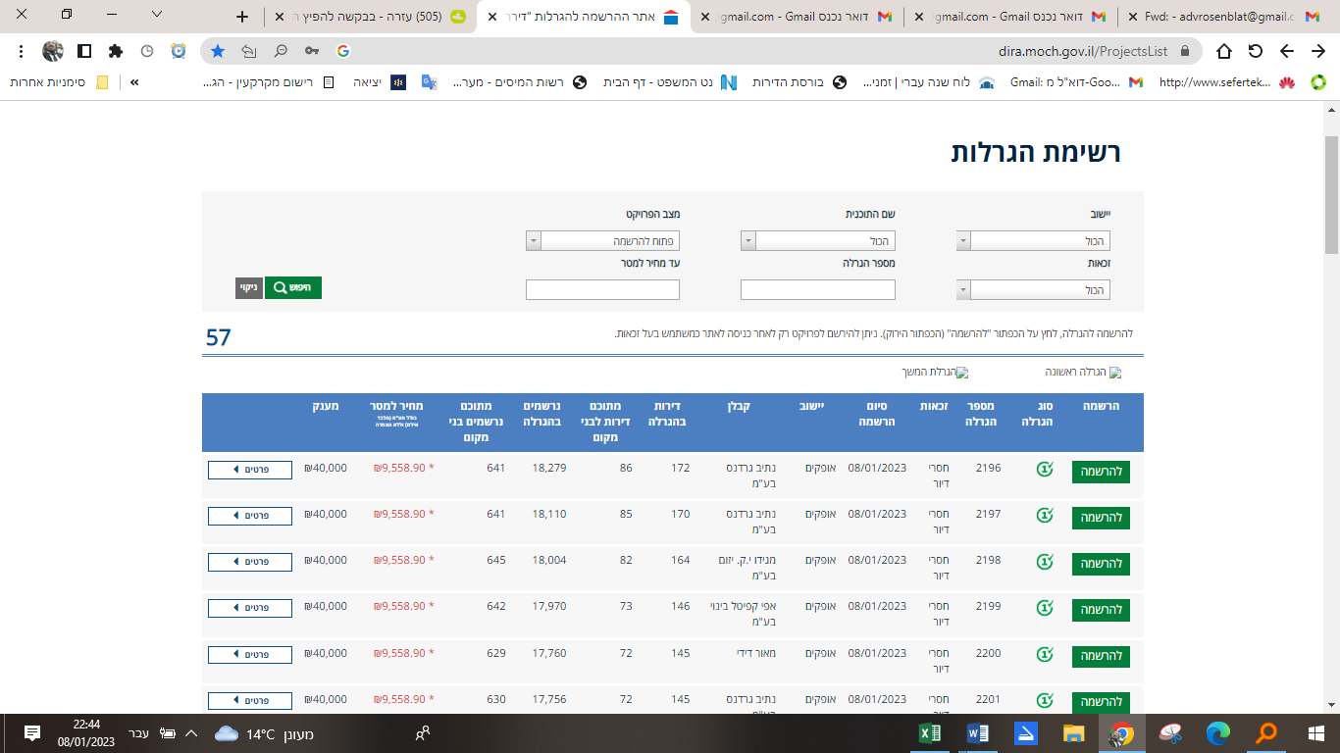Reload the current page
This screenshot has height=753, width=1340.
pos(1256,51)
